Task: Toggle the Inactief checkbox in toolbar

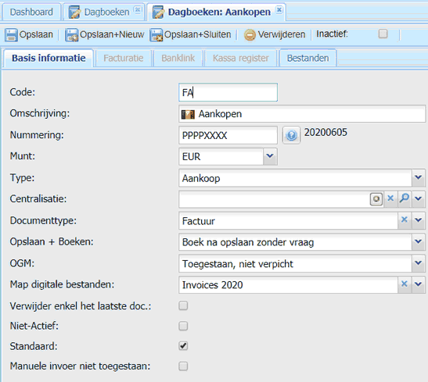Action: pos(383,34)
